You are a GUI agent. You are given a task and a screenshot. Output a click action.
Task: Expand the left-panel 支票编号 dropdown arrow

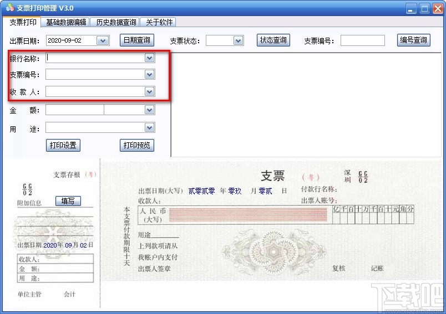tap(149, 75)
